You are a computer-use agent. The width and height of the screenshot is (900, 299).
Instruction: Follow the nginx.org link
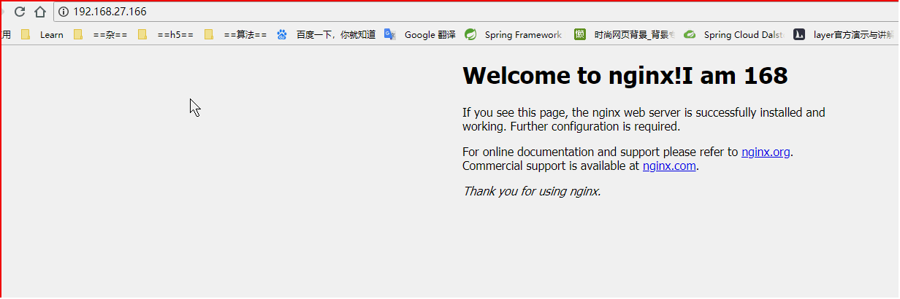pos(766,152)
